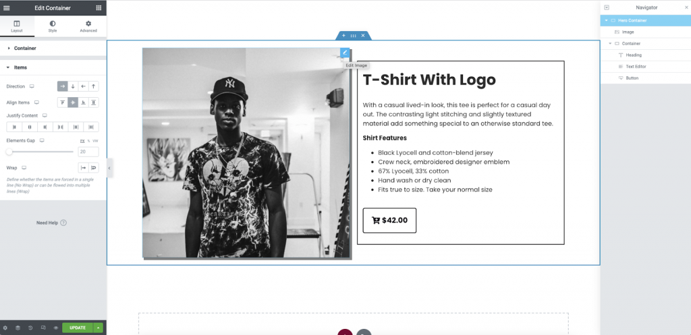
Task: Open the History icon in footer
Action: [30, 328]
